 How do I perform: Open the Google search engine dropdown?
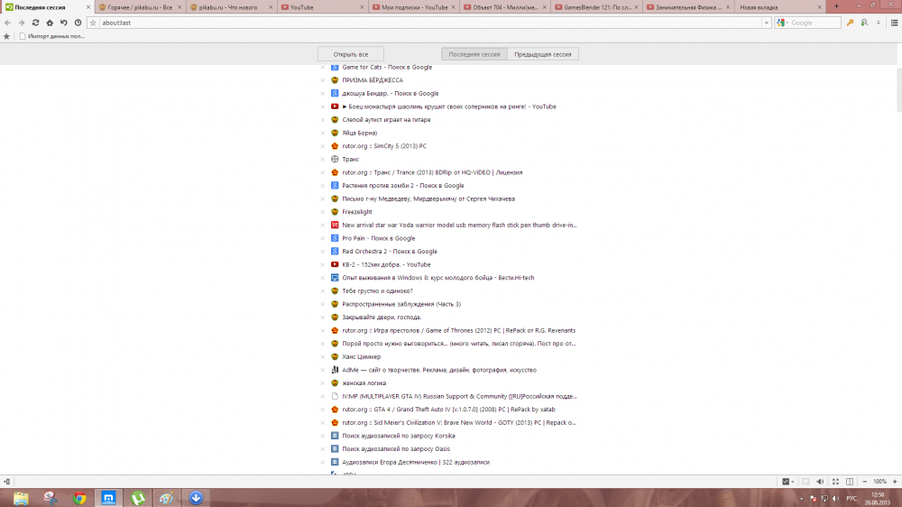click(x=785, y=23)
